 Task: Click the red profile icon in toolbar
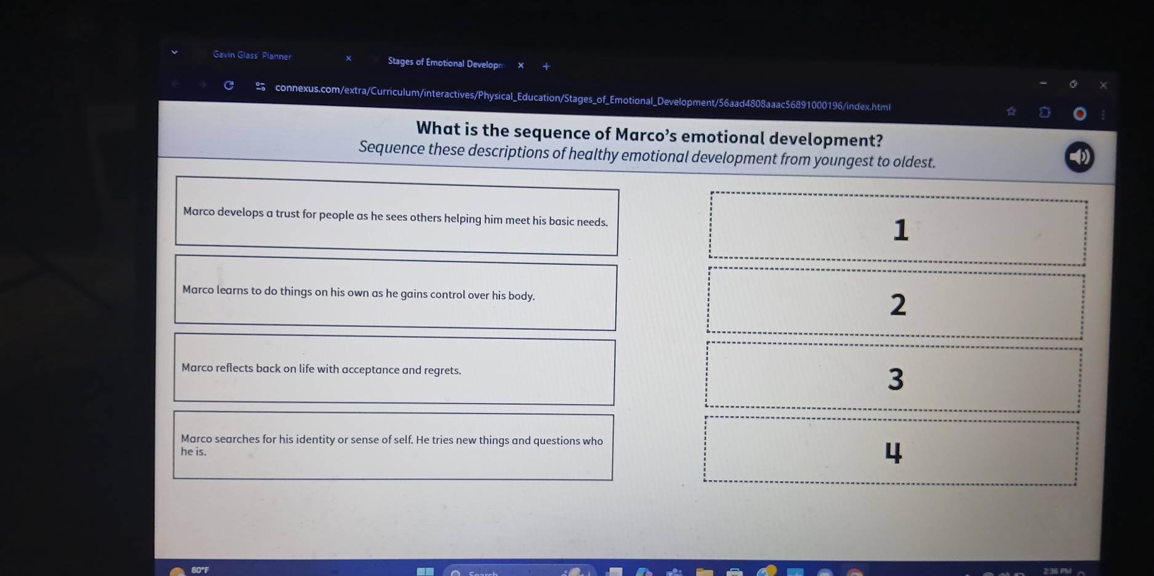[x=1079, y=114]
